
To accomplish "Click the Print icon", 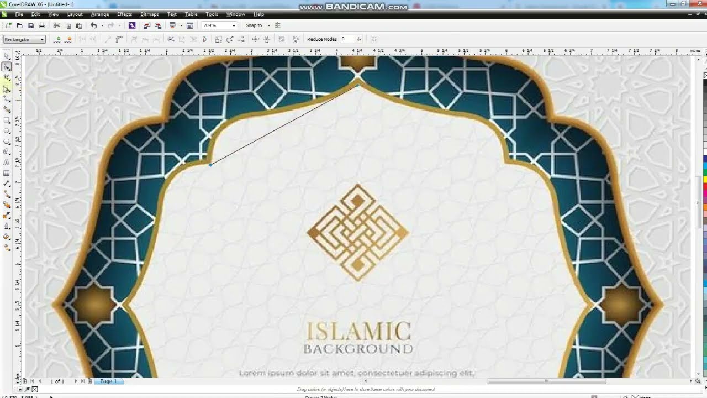I will (x=41, y=25).
